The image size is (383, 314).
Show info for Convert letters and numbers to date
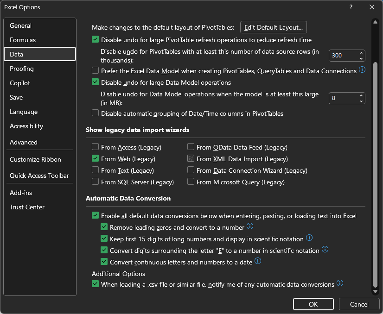tap(258, 261)
